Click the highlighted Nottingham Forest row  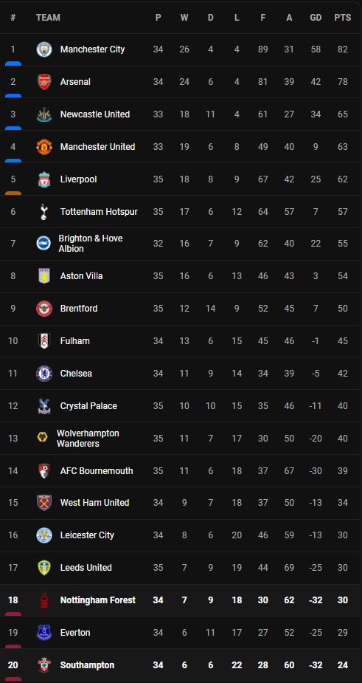(181, 600)
